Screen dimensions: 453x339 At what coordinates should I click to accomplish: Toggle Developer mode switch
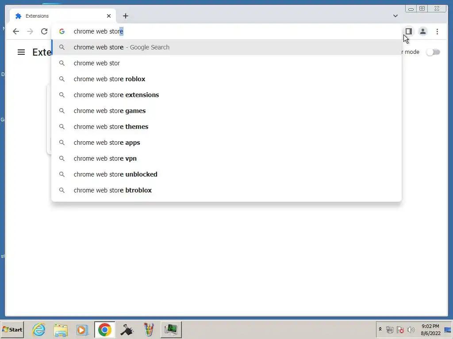click(433, 52)
